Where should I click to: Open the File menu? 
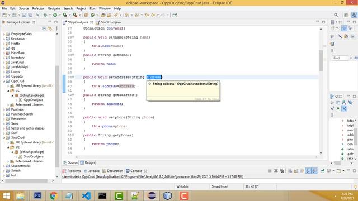pos(4,8)
